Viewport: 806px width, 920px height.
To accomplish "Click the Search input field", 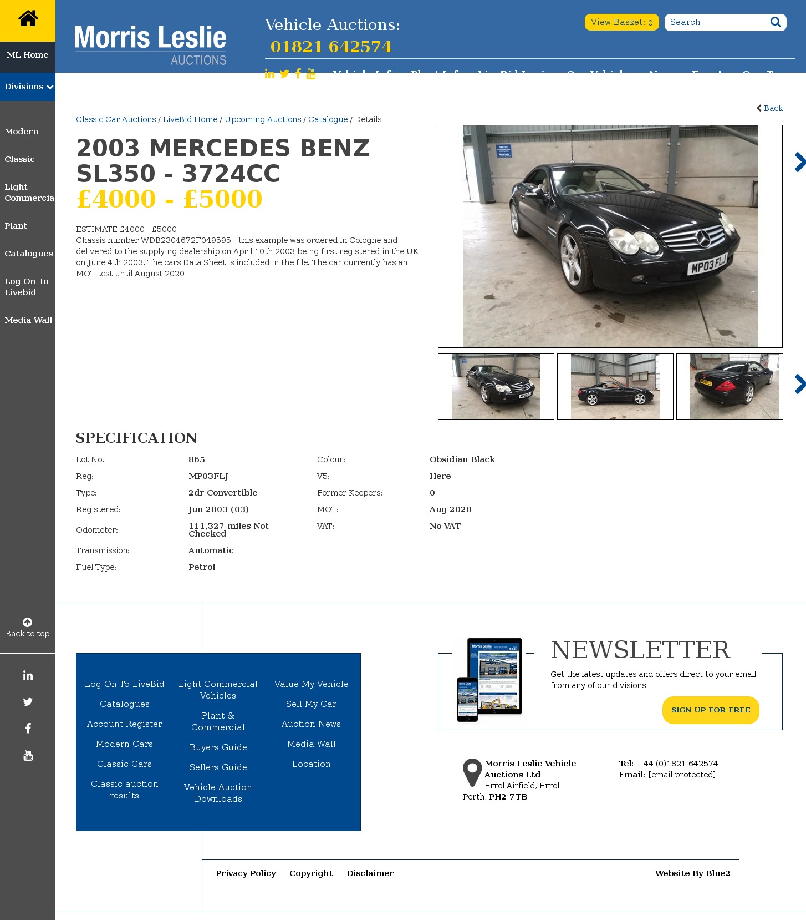I will click(717, 22).
